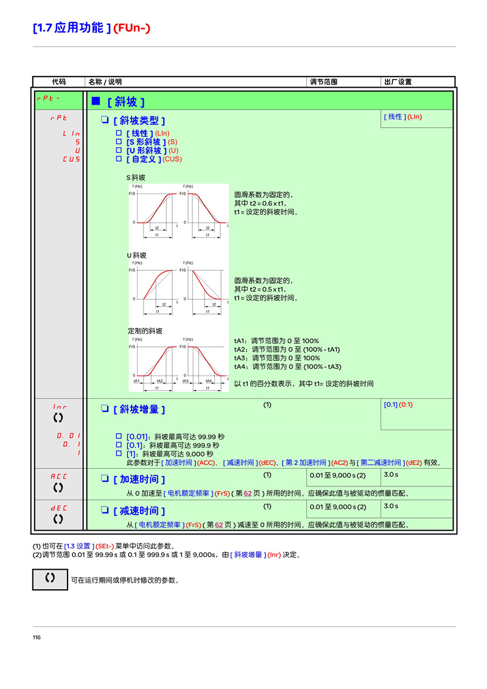Image resolution: width=487 pixels, height=689 pixels.
Task: Click the CUS code in the code column
Action: pyautogui.click(x=71, y=159)
